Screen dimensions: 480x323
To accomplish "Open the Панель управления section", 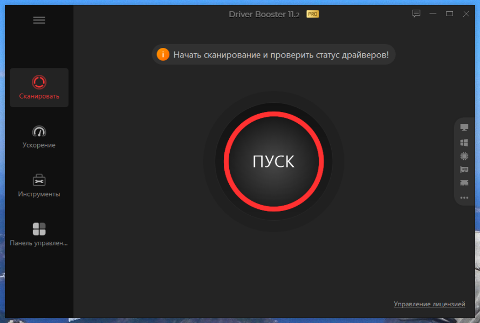I will pyautogui.click(x=39, y=234).
